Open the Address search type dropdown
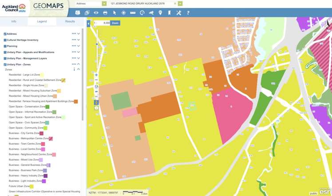The image size is (332, 196). [x=104, y=3]
